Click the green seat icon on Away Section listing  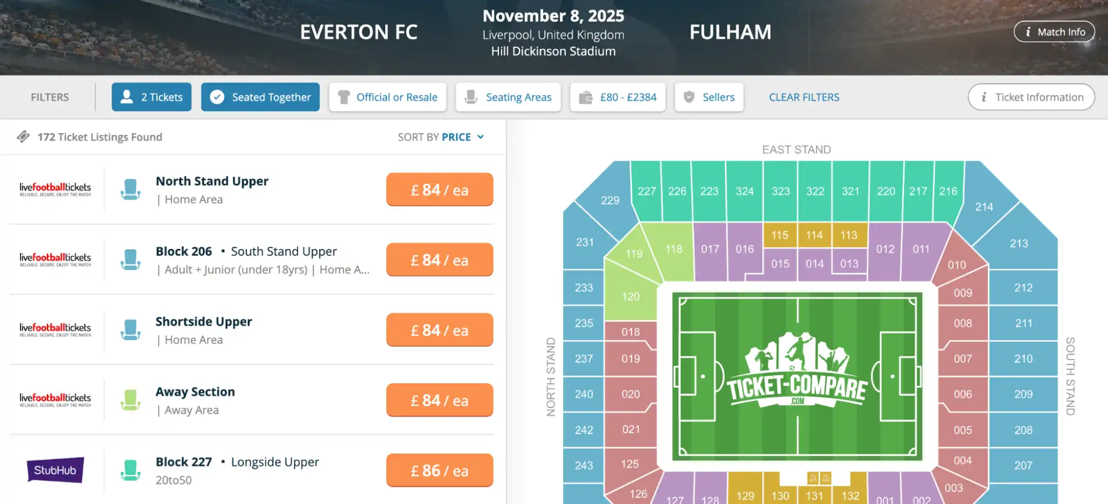click(x=130, y=399)
